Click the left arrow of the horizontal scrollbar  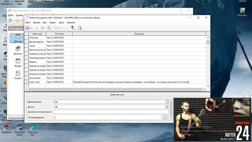coord(26,90)
